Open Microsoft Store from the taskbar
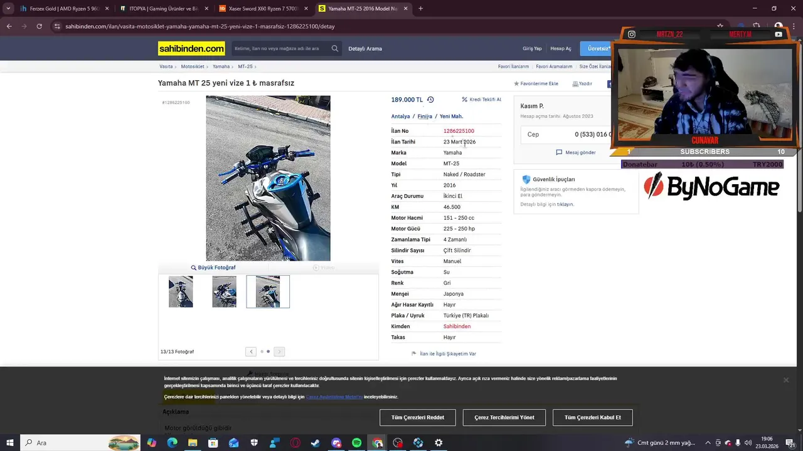Screen dimensions: 803x451 (213, 443)
